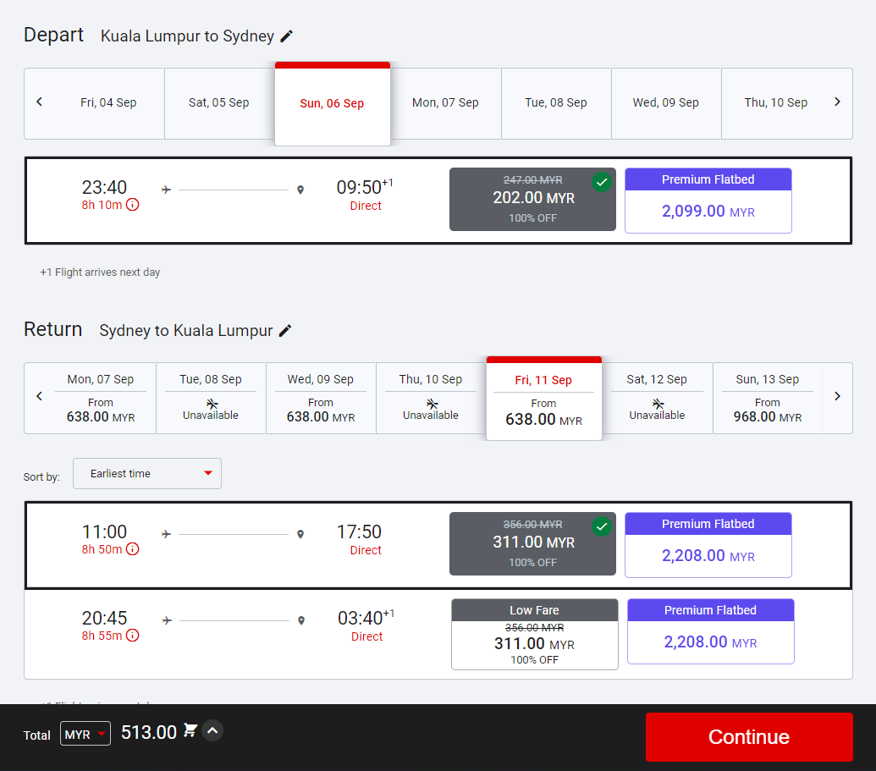The image size is (876, 771).
Task: Select the Wed, 09 Sep return date from 638.00
Action: click(321, 398)
